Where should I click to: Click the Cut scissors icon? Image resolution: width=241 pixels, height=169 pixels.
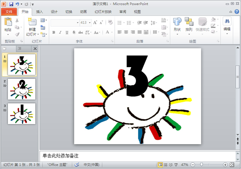[17, 20]
